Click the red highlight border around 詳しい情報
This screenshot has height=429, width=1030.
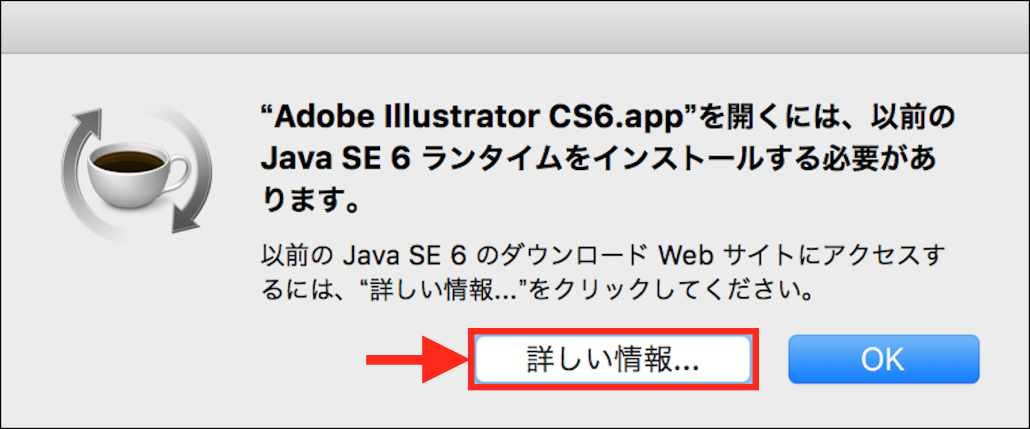point(613,331)
